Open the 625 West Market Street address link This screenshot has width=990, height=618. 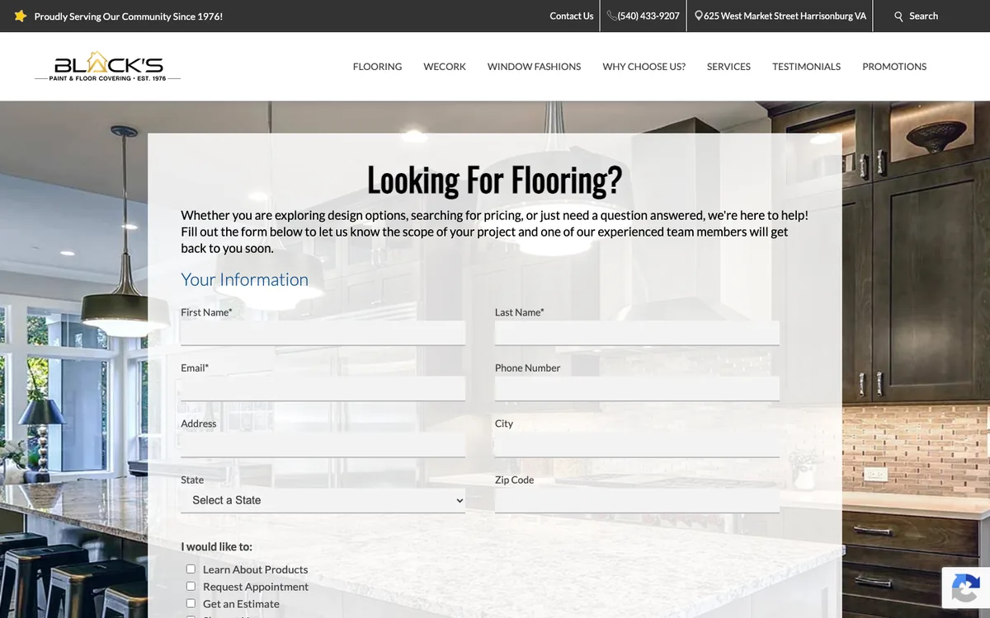(x=785, y=16)
